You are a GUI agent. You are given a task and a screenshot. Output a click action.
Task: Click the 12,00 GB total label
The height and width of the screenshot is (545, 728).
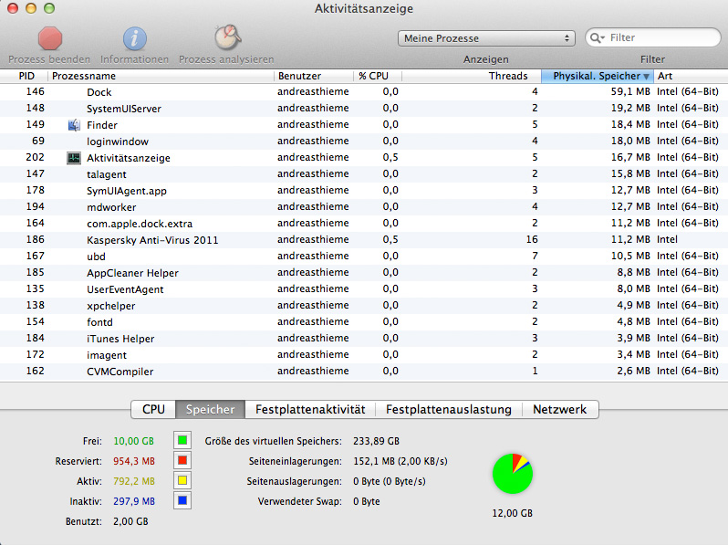513,513
